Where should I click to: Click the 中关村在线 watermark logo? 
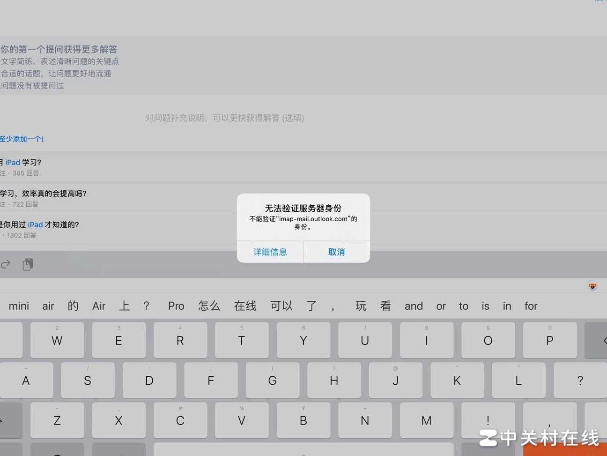point(539,439)
